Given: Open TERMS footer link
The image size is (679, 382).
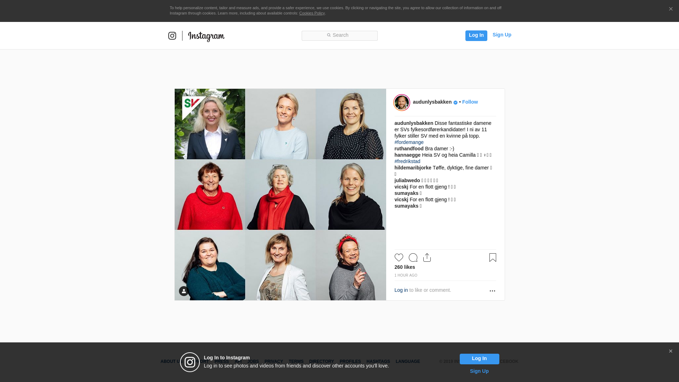Looking at the screenshot, I should pyautogui.click(x=296, y=361).
